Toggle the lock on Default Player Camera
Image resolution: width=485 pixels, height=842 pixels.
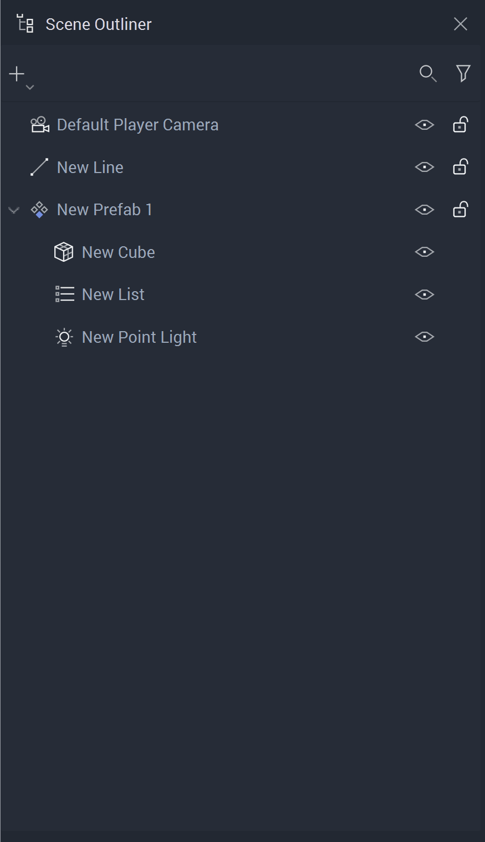pyautogui.click(x=460, y=125)
